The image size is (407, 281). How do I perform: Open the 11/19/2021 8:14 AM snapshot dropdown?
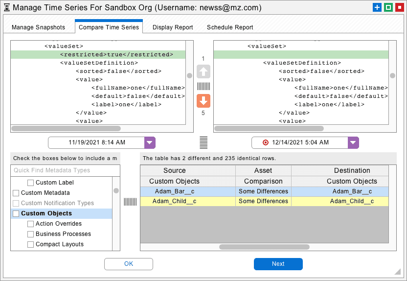click(x=150, y=142)
